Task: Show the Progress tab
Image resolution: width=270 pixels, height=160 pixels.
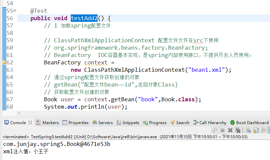Action: point(158,123)
